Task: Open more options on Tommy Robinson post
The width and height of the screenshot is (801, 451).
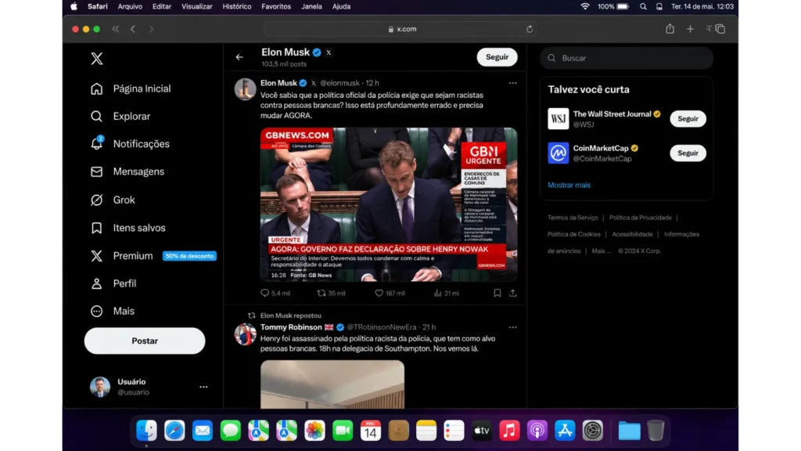Action: pos(512,327)
